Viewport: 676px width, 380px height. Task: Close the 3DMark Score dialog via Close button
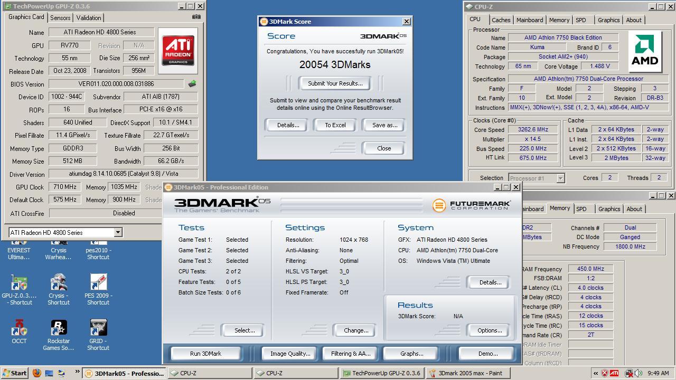click(384, 148)
